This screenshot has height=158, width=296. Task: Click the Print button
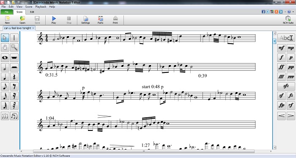click(x=115, y=20)
